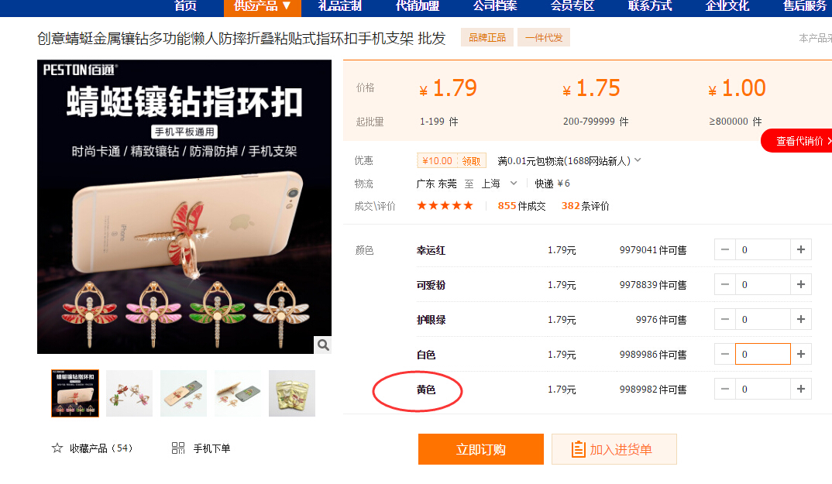Increase quantity for 护眼绿 with plus
Image resolution: width=832 pixels, height=484 pixels.
point(801,319)
